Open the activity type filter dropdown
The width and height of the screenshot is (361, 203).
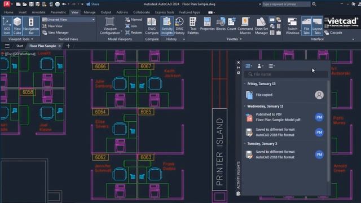249,66
